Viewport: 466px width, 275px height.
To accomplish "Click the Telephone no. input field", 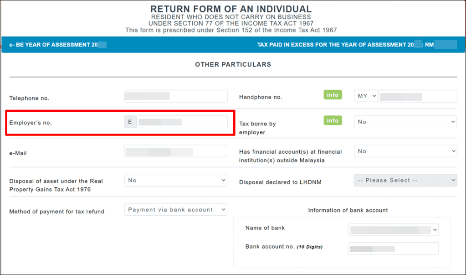I will [176, 96].
